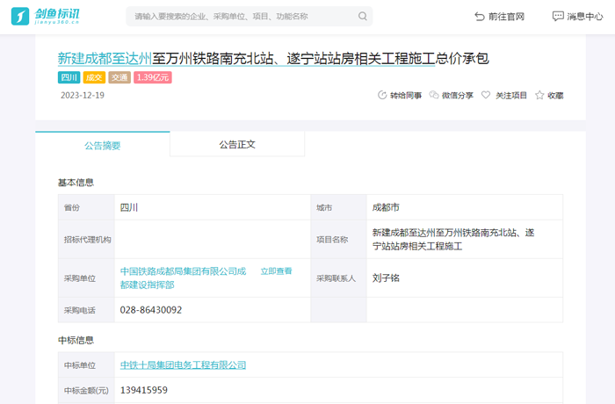Click the 前往官网 text link

click(x=506, y=17)
